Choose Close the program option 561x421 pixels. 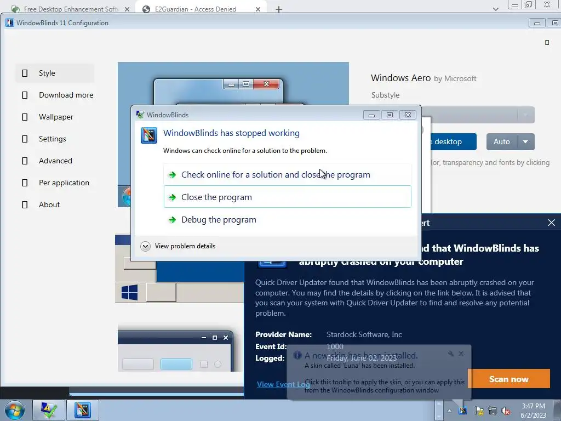pyautogui.click(x=287, y=197)
